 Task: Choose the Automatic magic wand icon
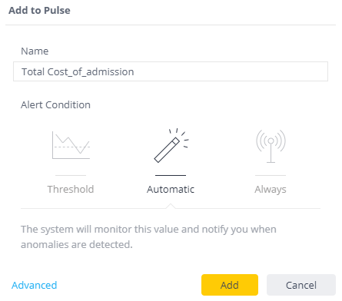click(x=171, y=145)
